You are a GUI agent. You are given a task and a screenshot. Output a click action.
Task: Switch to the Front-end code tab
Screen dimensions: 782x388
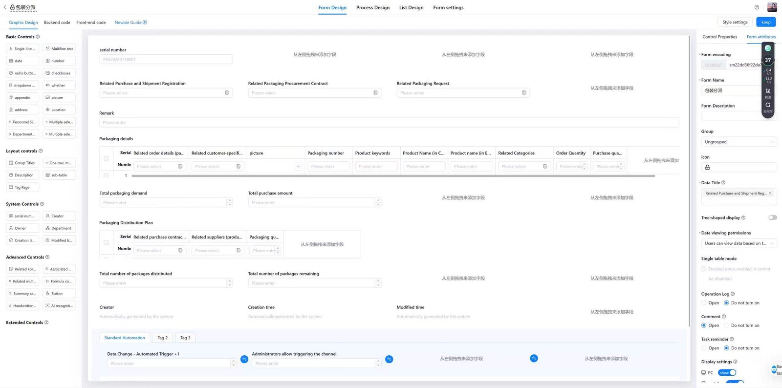pyautogui.click(x=91, y=22)
